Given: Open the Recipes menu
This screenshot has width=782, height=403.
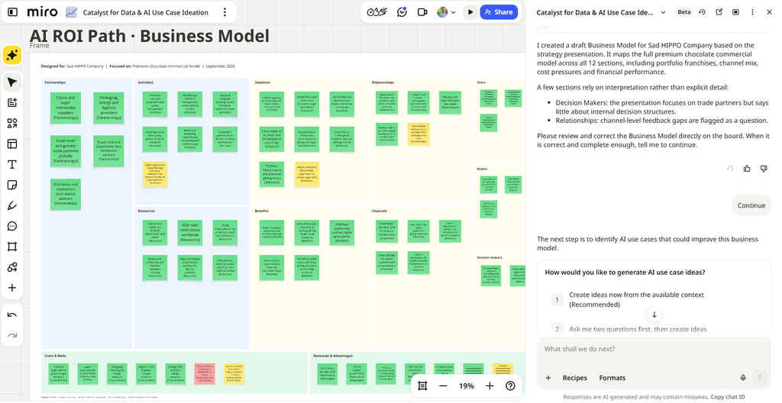Looking at the screenshot, I should pos(574,378).
